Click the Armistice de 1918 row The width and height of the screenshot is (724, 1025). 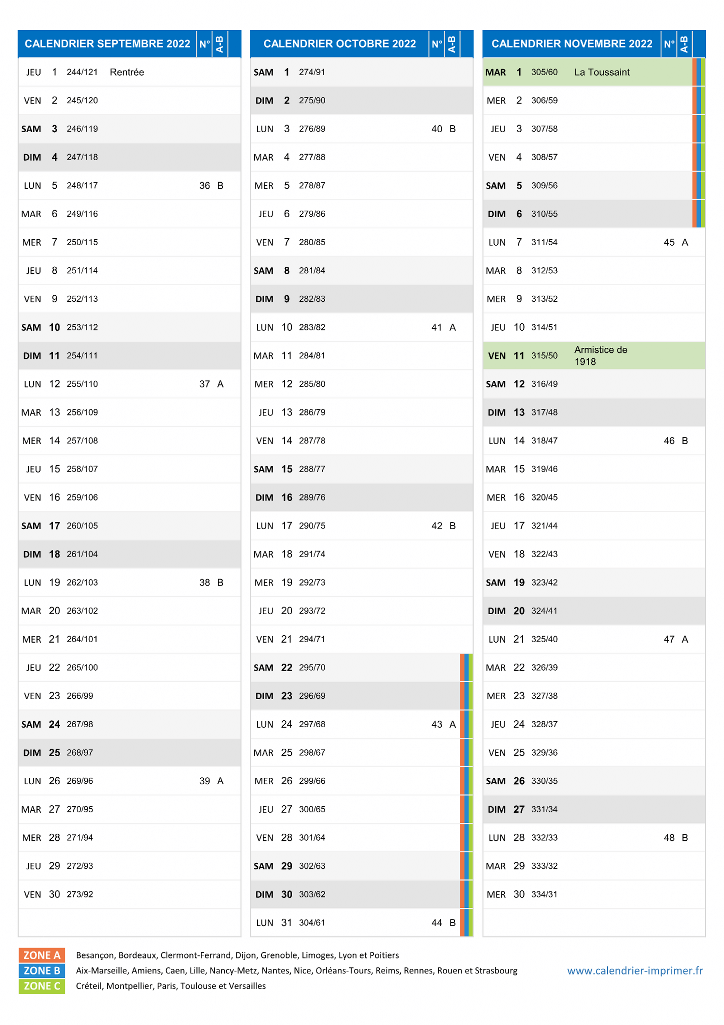pos(594,356)
